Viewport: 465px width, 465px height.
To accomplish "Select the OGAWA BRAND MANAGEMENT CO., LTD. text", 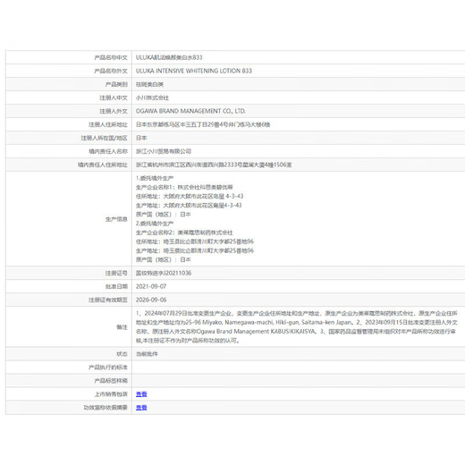I will pyautogui.click(x=190, y=111).
